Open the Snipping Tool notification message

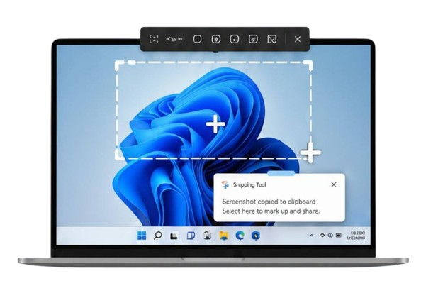(271, 206)
